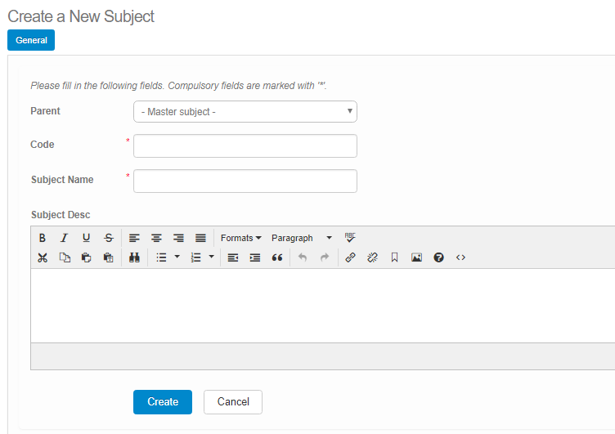Toggle bold formatting in the editor

point(43,238)
